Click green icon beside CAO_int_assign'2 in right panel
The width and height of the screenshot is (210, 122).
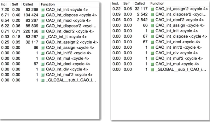(152, 9)
